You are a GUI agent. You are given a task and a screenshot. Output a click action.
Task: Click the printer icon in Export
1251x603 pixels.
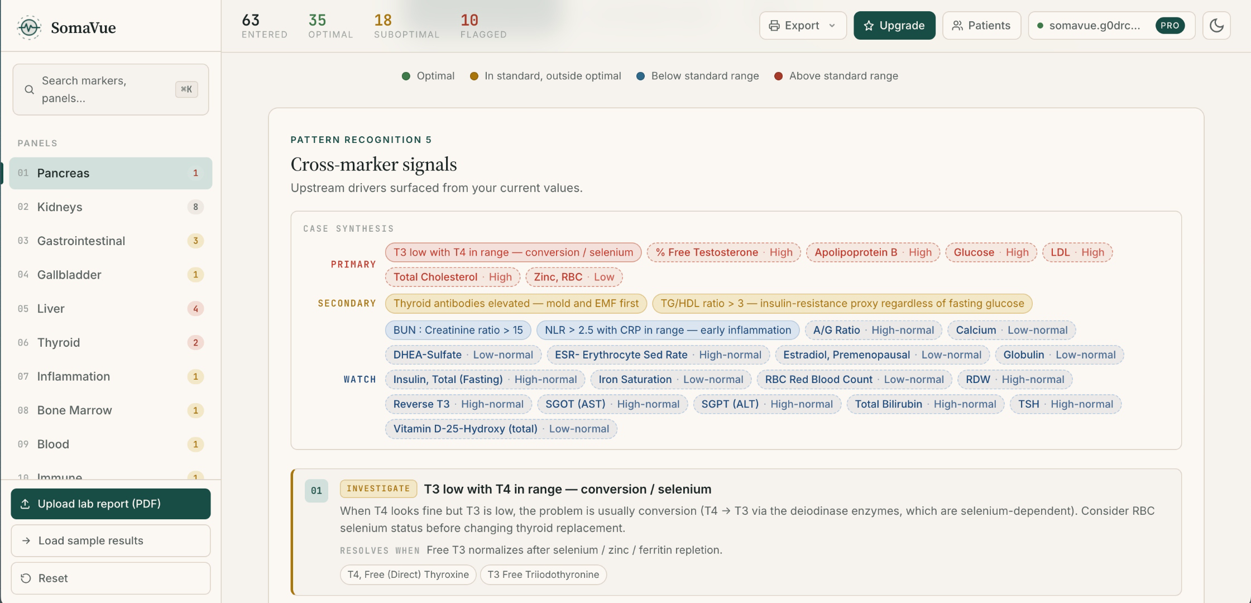[x=774, y=26]
